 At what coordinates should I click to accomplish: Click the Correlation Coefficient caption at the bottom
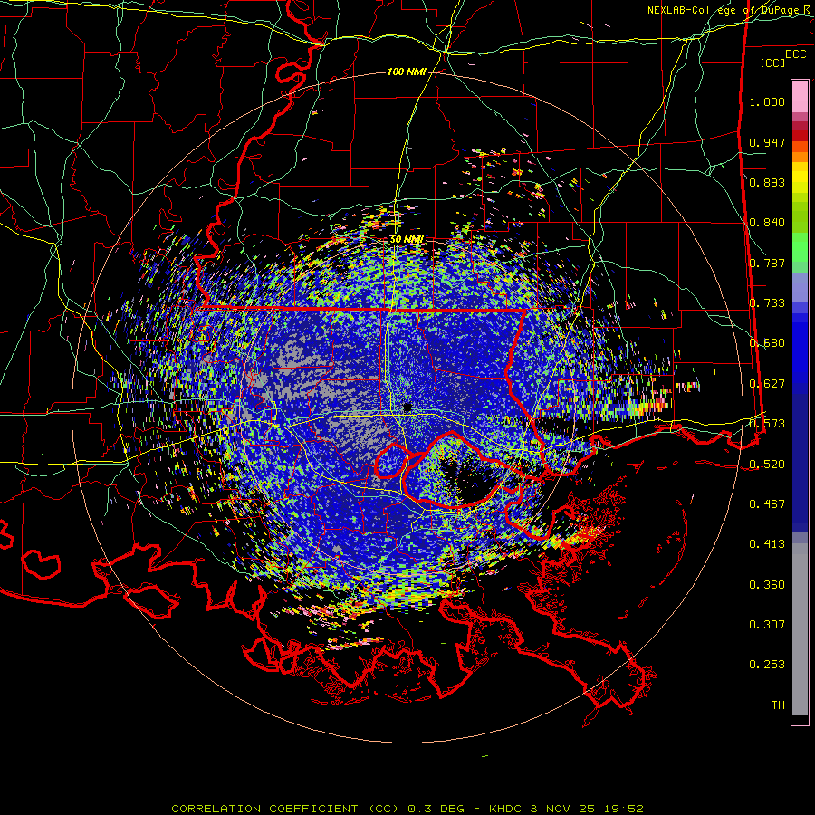(x=407, y=809)
